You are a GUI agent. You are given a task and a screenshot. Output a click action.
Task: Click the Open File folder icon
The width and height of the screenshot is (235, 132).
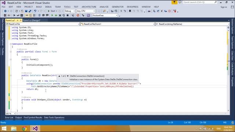click(x=22, y=11)
